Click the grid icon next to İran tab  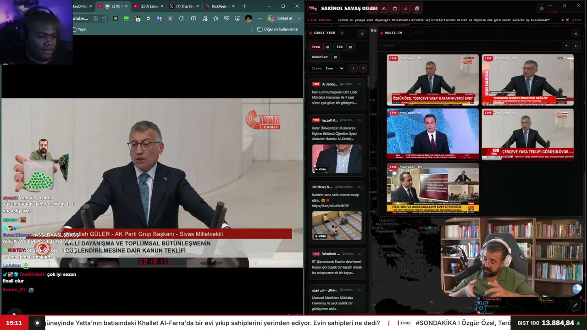pyautogui.click(x=327, y=47)
